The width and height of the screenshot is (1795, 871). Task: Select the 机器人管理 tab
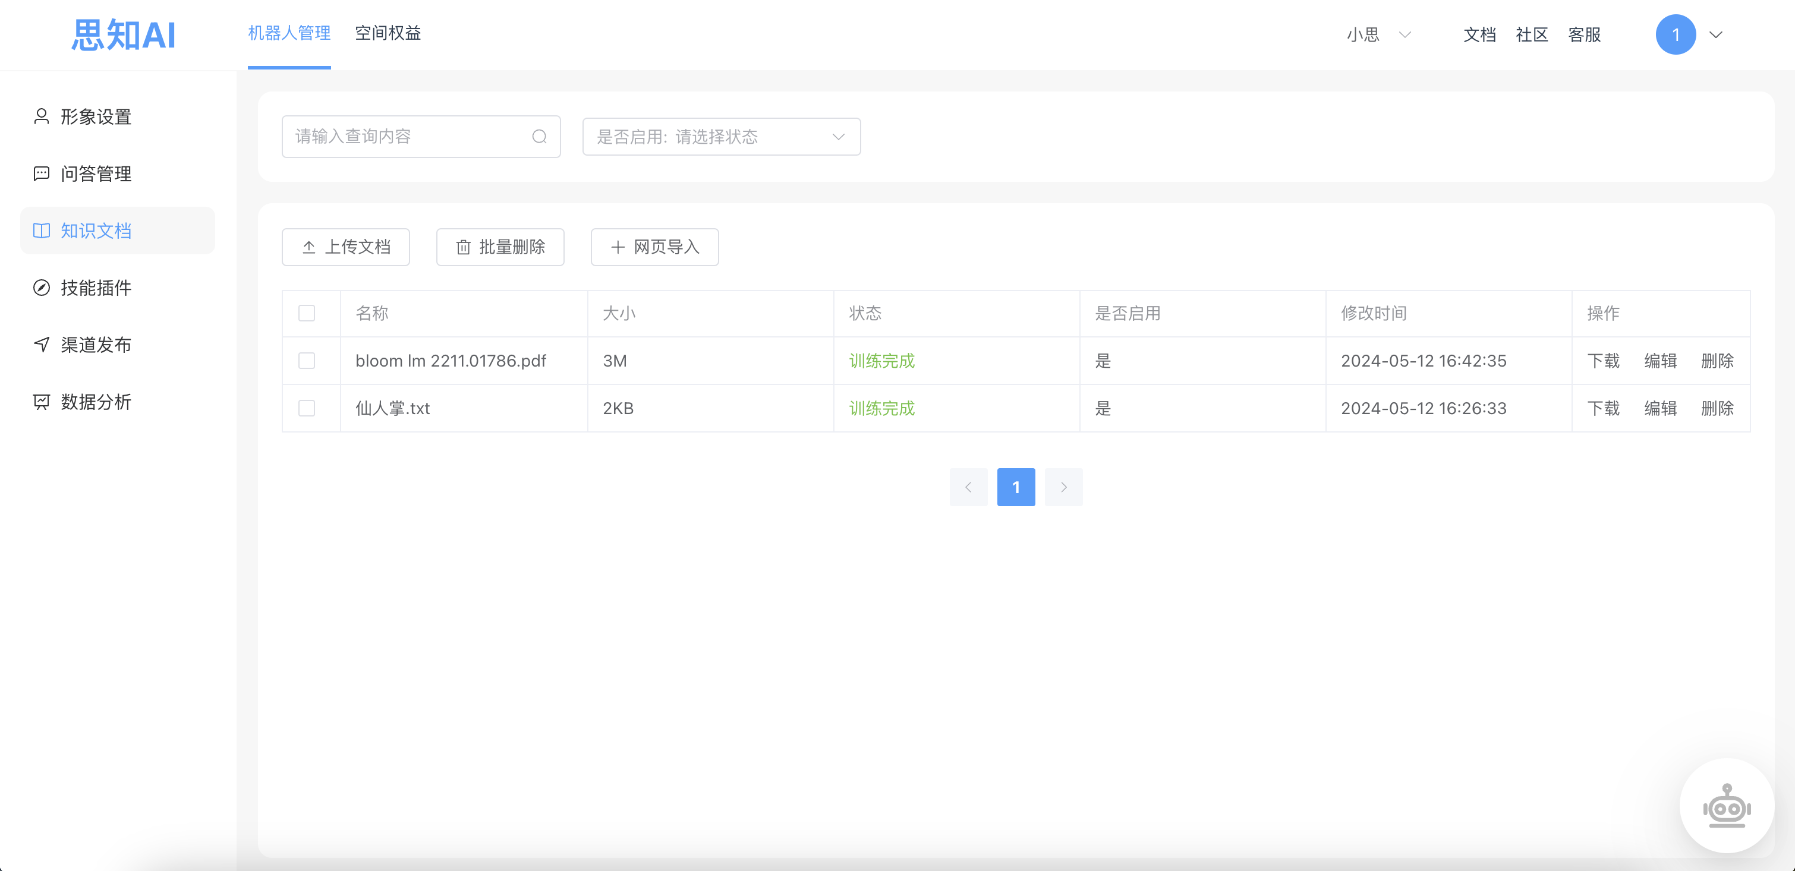tap(289, 33)
